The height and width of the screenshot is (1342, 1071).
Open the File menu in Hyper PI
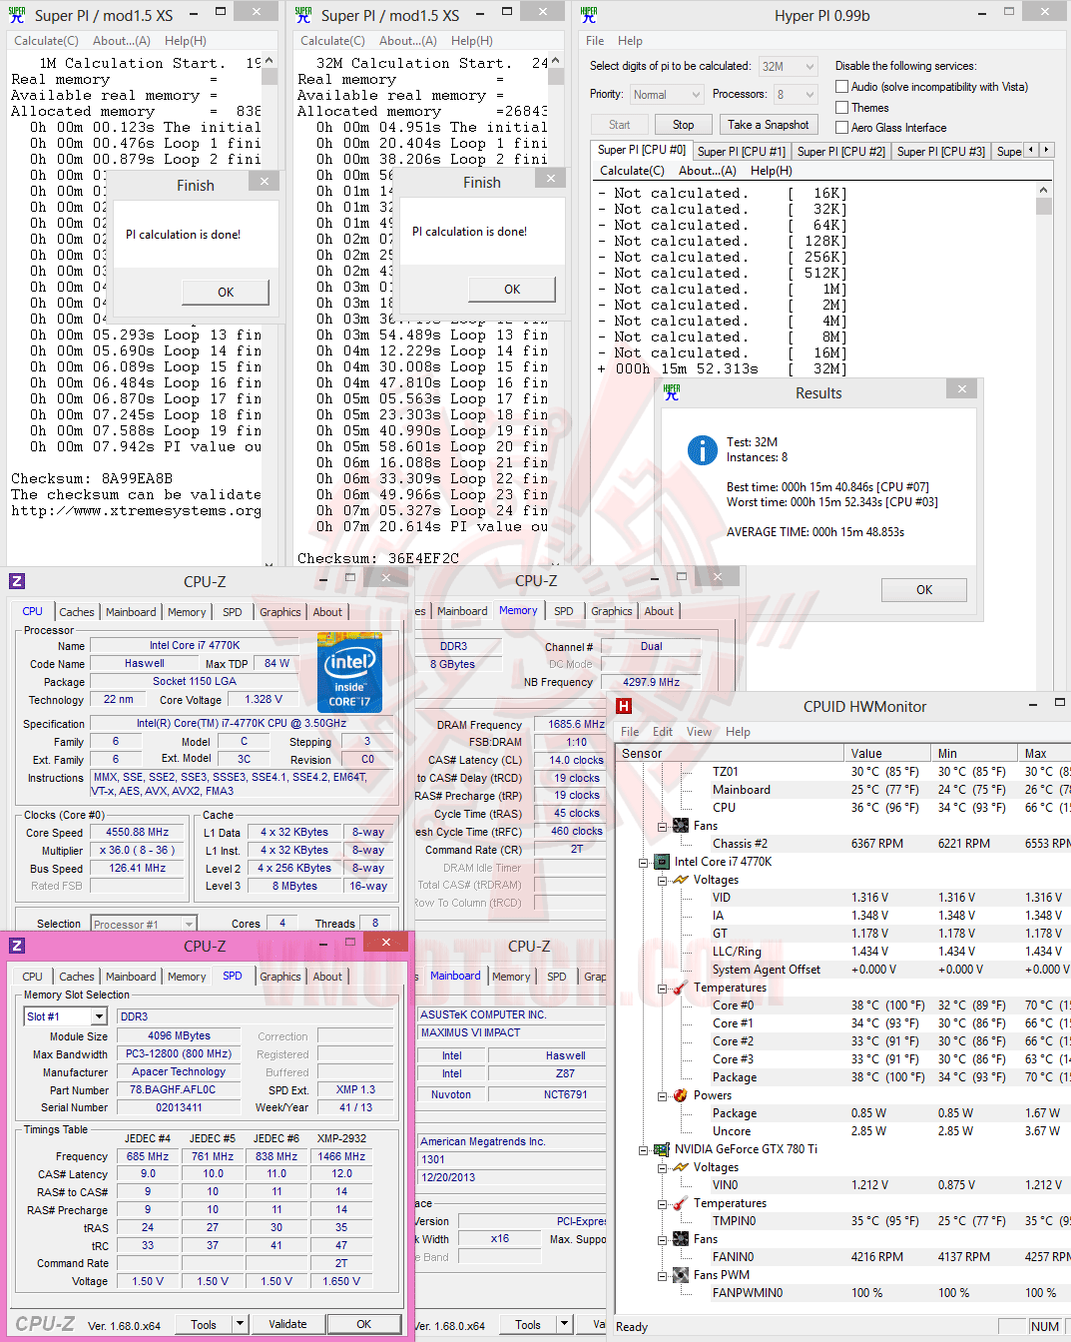tap(595, 41)
